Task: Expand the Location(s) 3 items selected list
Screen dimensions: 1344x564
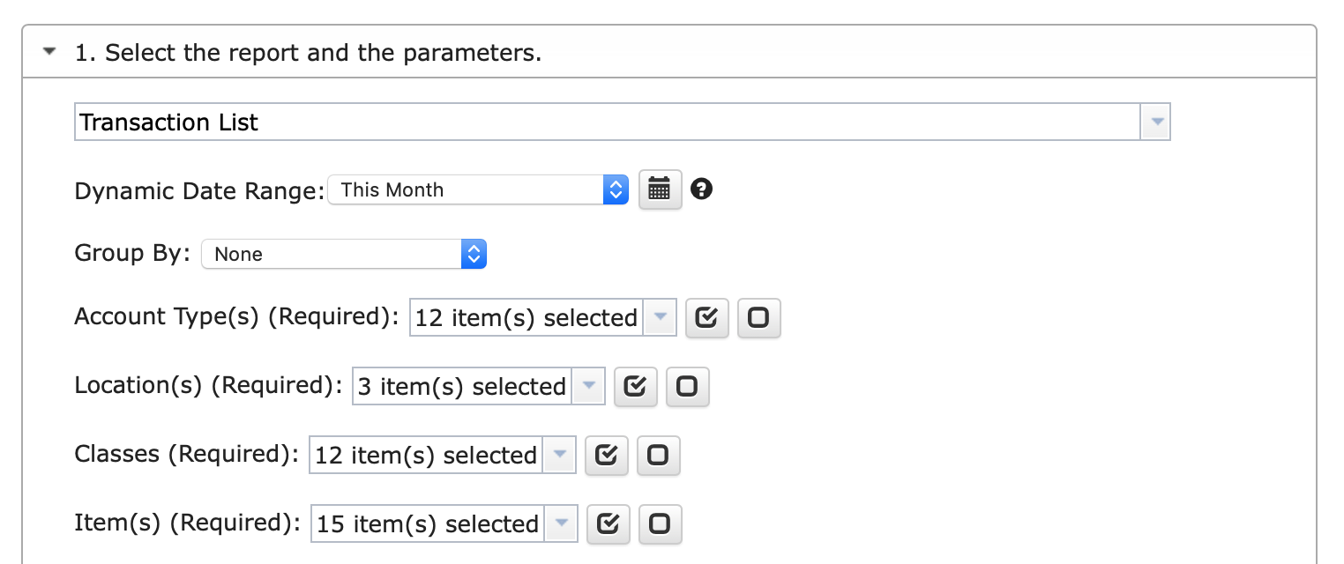Action: tap(478, 386)
